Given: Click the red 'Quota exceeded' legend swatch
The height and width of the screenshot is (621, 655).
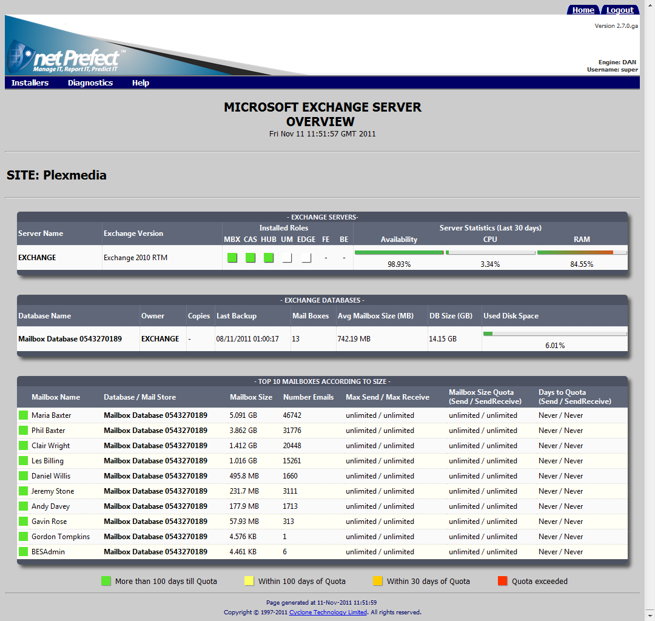Looking at the screenshot, I should tap(503, 581).
